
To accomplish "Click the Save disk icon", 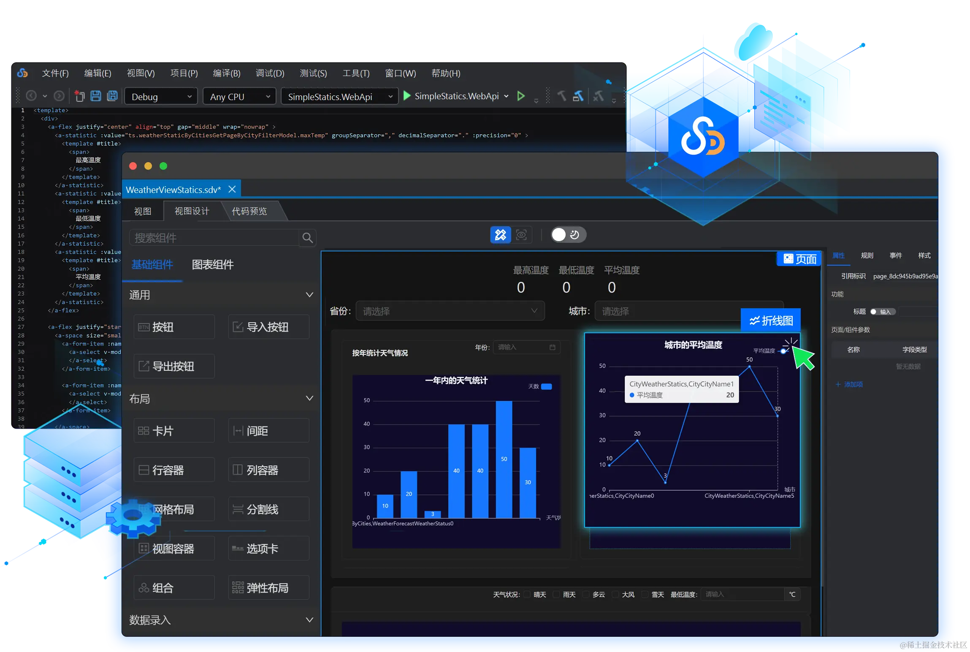I will (x=96, y=96).
